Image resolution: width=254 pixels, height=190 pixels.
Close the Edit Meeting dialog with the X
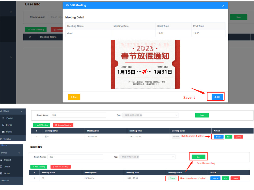pyautogui.click(x=223, y=6)
